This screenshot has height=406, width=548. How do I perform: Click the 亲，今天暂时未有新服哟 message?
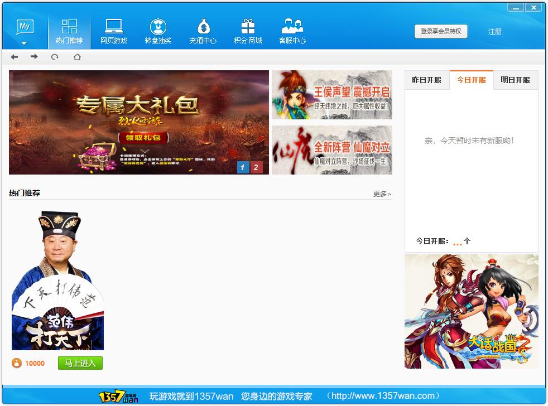469,141
